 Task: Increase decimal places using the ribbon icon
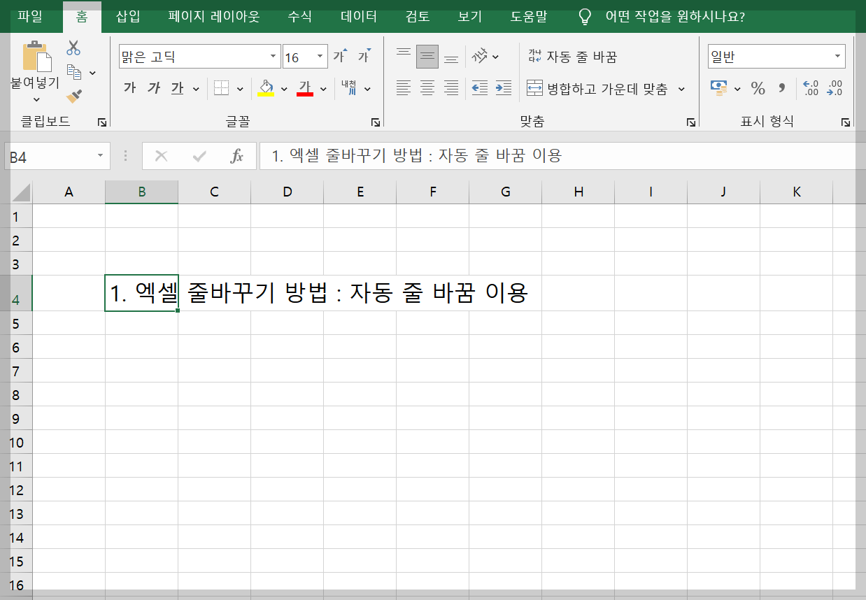[811, 89]
